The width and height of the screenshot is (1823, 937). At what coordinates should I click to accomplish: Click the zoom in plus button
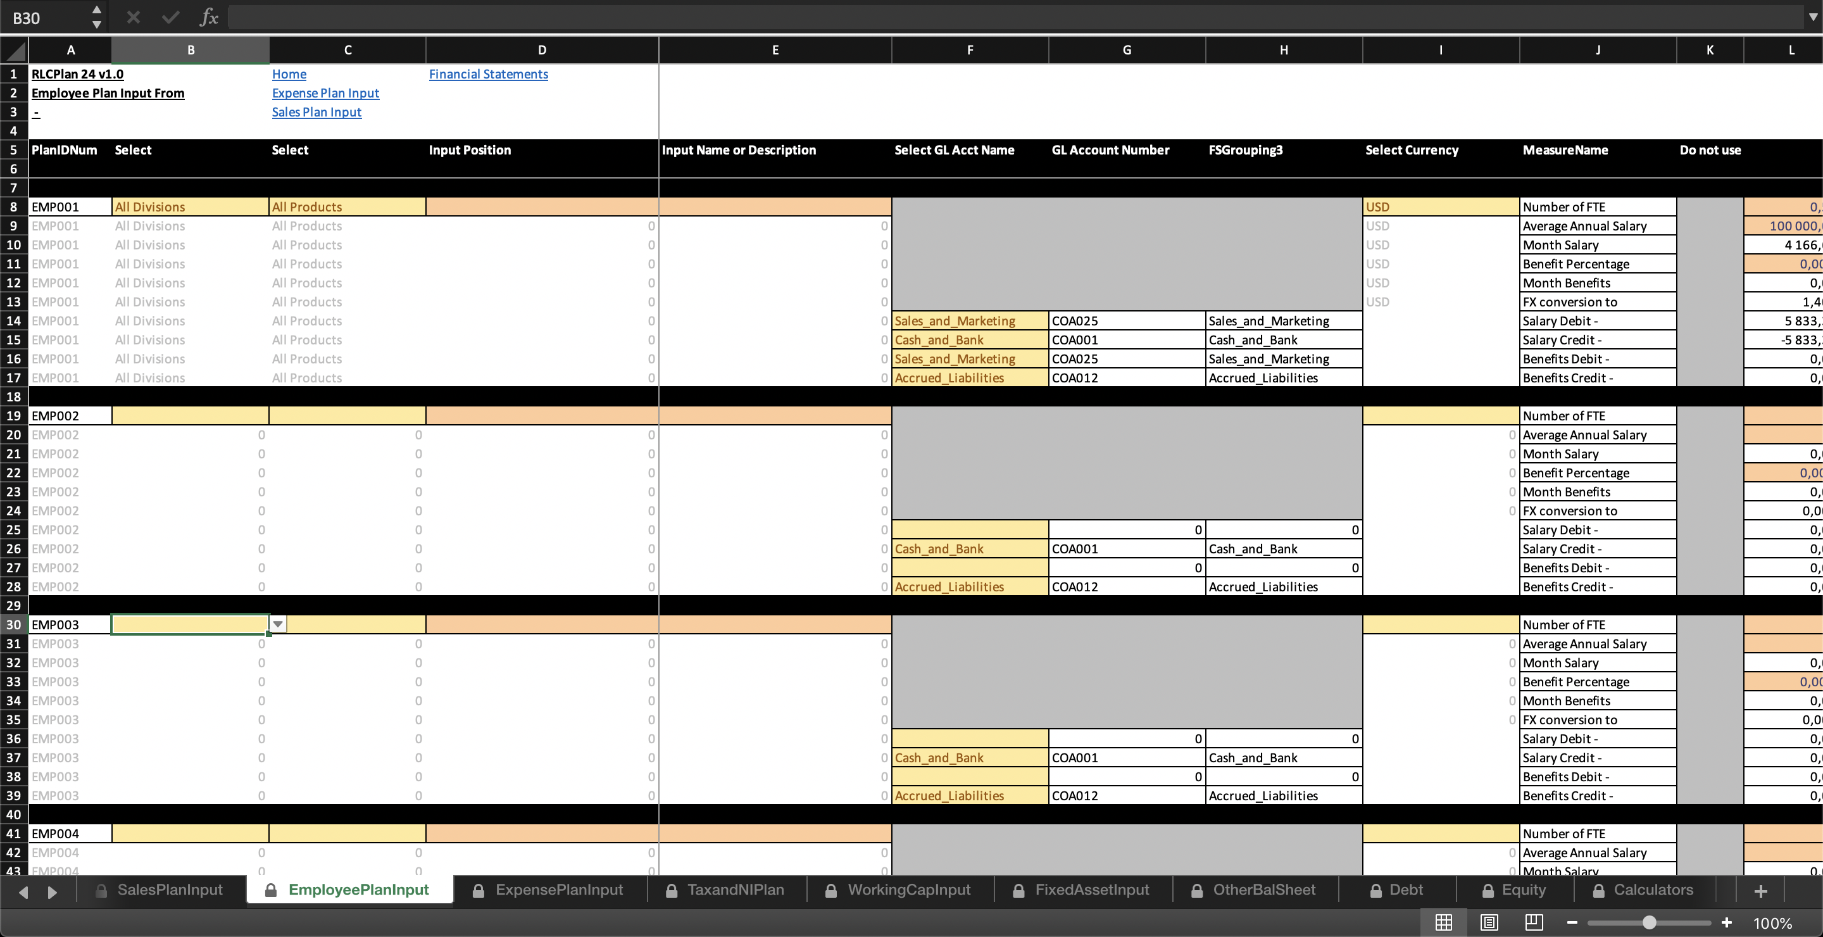point(1727,922)
